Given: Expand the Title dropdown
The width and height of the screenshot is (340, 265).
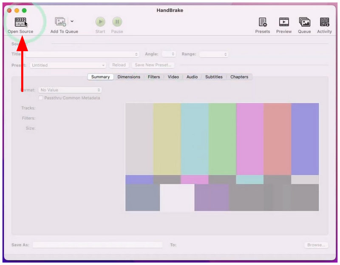Looking at the screenshot, I should tap(82, 54).
